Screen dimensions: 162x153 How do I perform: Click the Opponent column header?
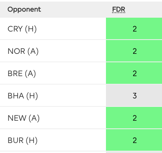tap(24, 10)
